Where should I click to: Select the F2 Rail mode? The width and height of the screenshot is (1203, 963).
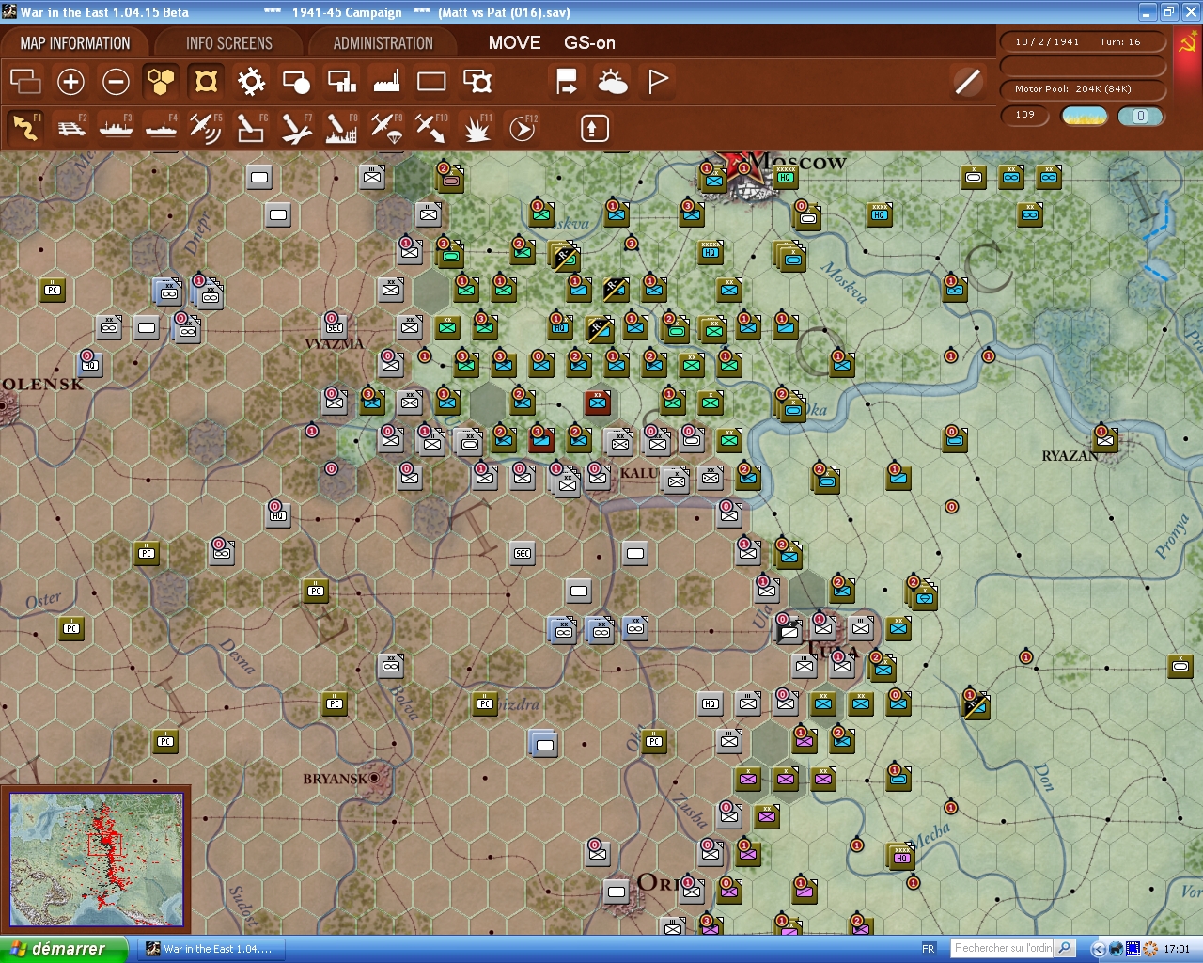point(70,128)
